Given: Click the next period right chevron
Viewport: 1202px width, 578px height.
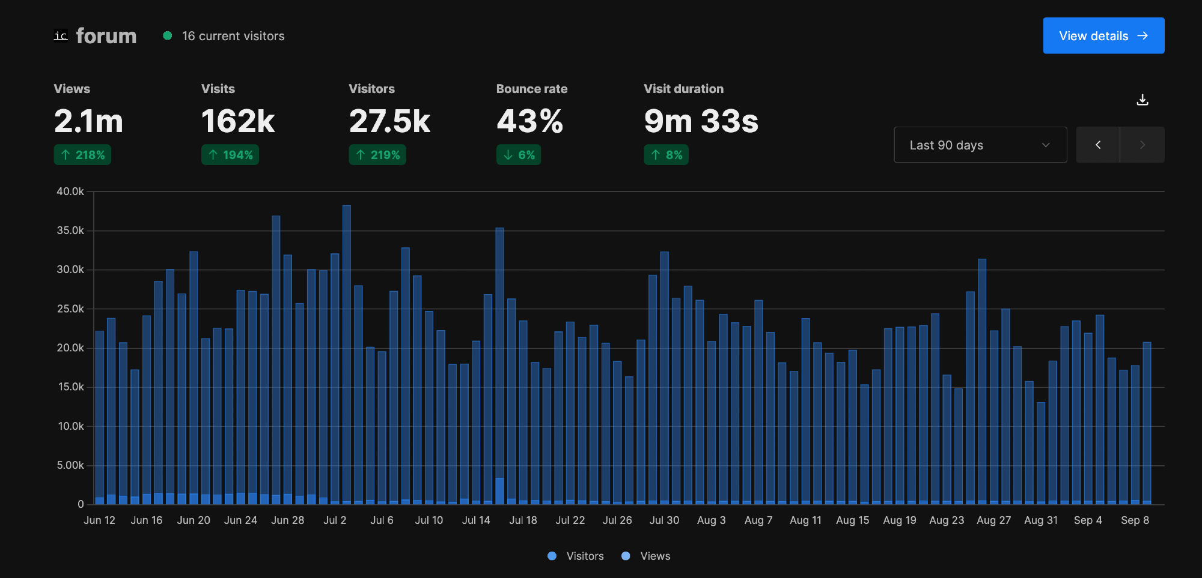Looking at the screenshot, I should tap(1142, 145).
